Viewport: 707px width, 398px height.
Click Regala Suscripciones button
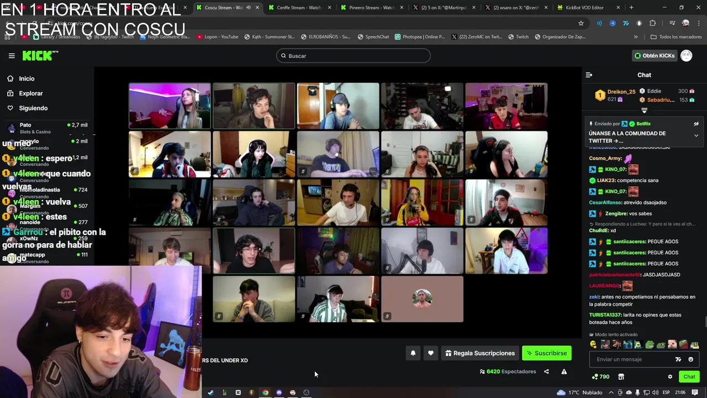[480, 353]
